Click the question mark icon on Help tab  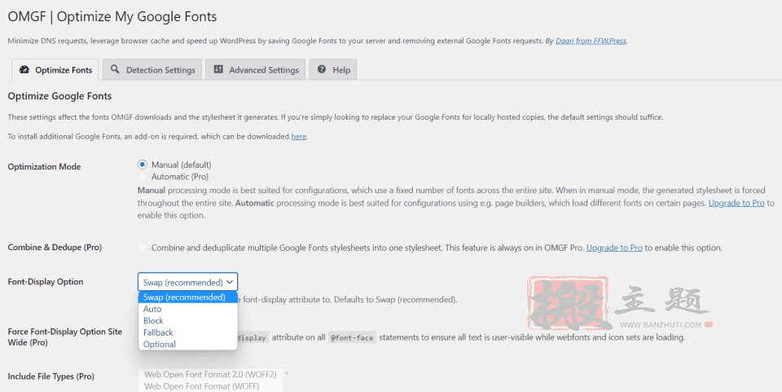(322, 69)
